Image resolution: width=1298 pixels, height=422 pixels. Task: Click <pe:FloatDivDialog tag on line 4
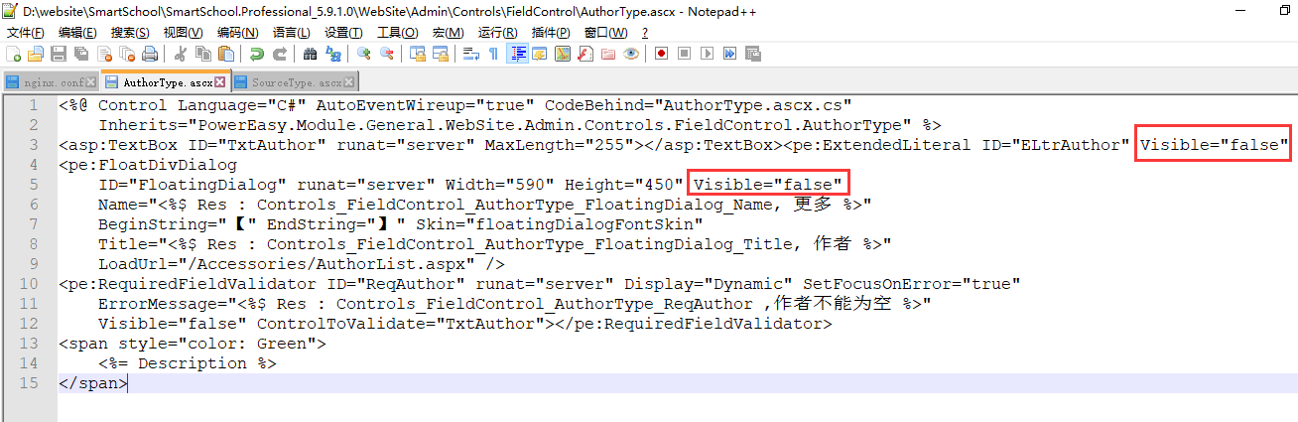pos(148,165)
